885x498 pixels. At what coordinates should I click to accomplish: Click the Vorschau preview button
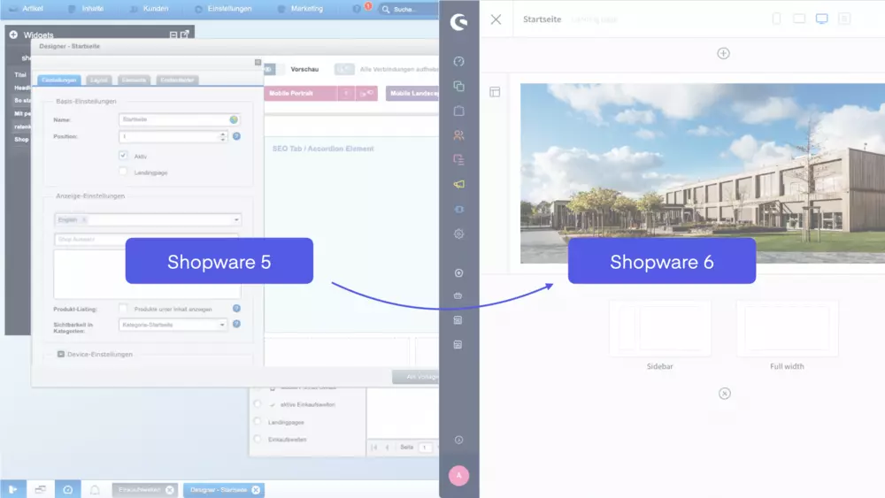pos(304,69)
